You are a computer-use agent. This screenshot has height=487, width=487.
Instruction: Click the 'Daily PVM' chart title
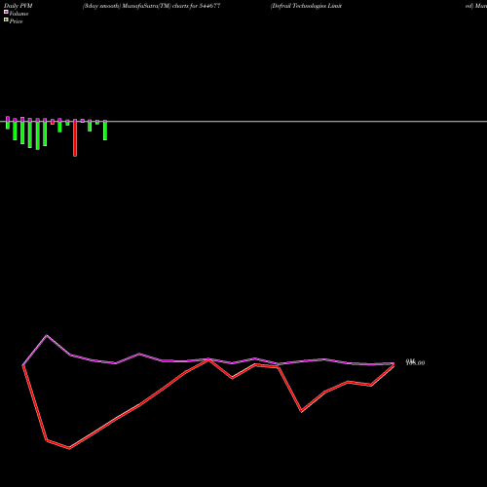pos(19,6)
